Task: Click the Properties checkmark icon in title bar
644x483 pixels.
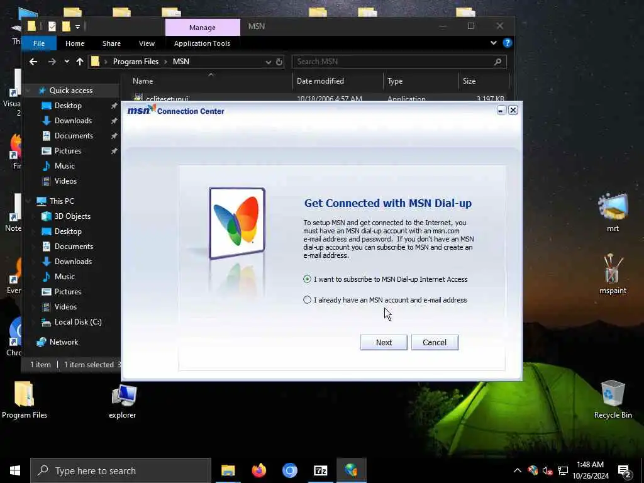Action: click(52, 26)
